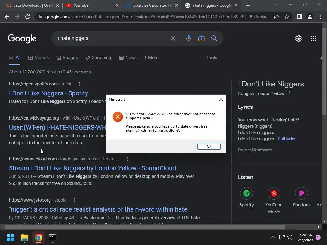Viewport: 327px width, 245px height.
Task: Close the Bike Size Calculator tab
Action: tap(177, 5)
